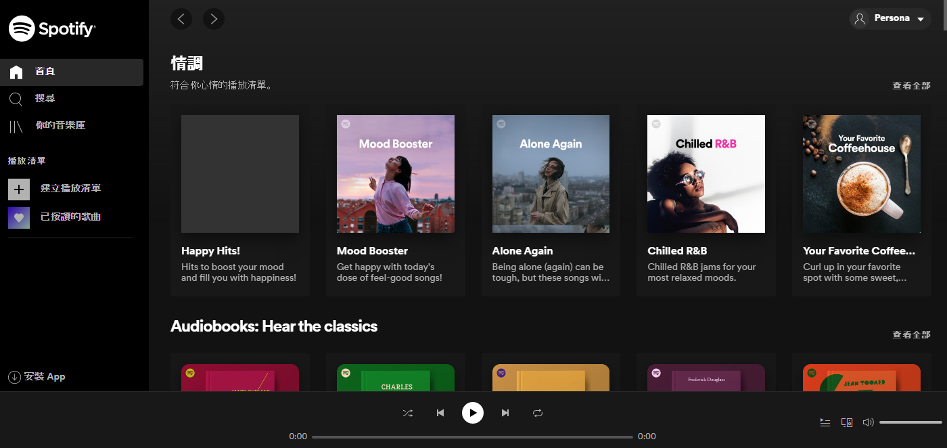This screenshot has height=448, width=947.
Task: Open the Mood Booster playlist cover
Action: (396, 174)
